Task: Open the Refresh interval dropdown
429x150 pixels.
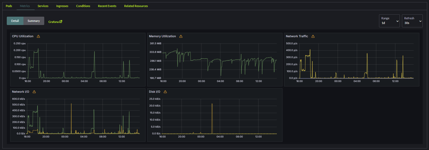Action: click(412, 21)
